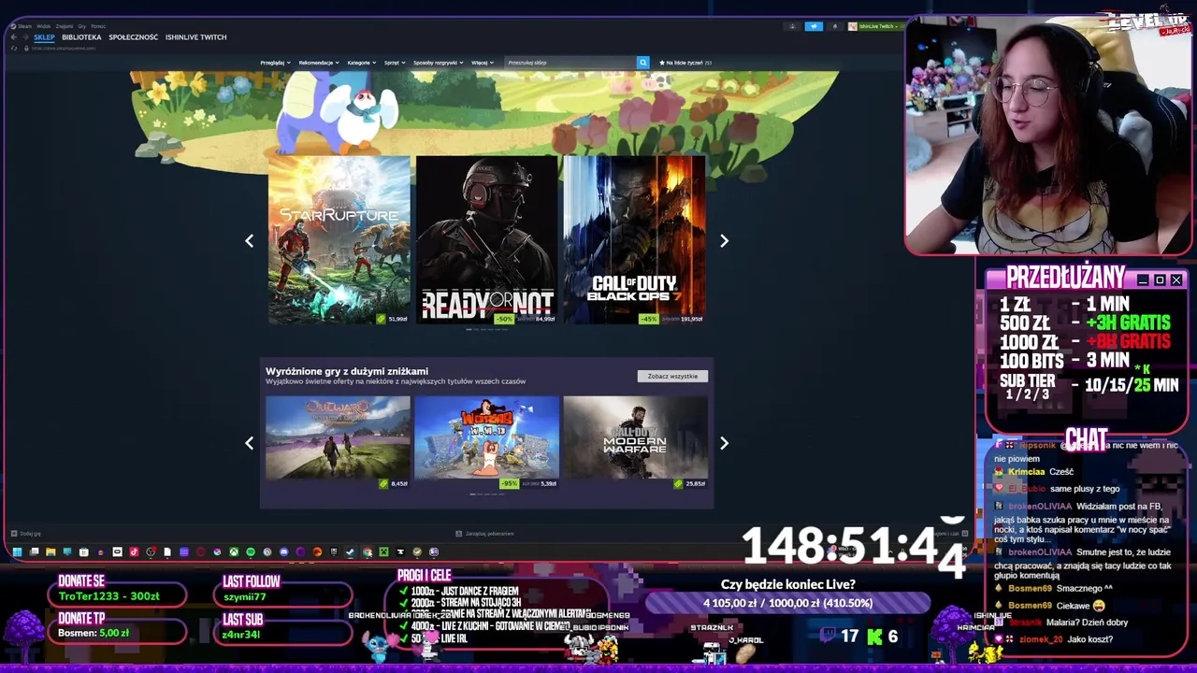Click the Zobacz wszystkie button
This screenshot has width=1197, height=673.
click(x=672, y=376)
